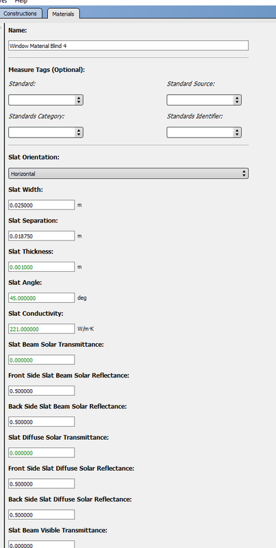The image size is (276, 548).
Task: Select the Materials tab
Action: pos(63,14)
